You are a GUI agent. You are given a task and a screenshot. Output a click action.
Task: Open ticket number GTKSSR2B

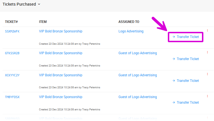12,53
